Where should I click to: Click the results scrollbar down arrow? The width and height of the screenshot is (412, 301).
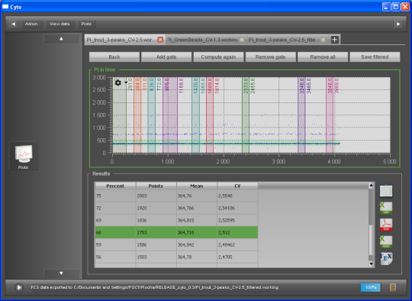click(x=371, y=264)
